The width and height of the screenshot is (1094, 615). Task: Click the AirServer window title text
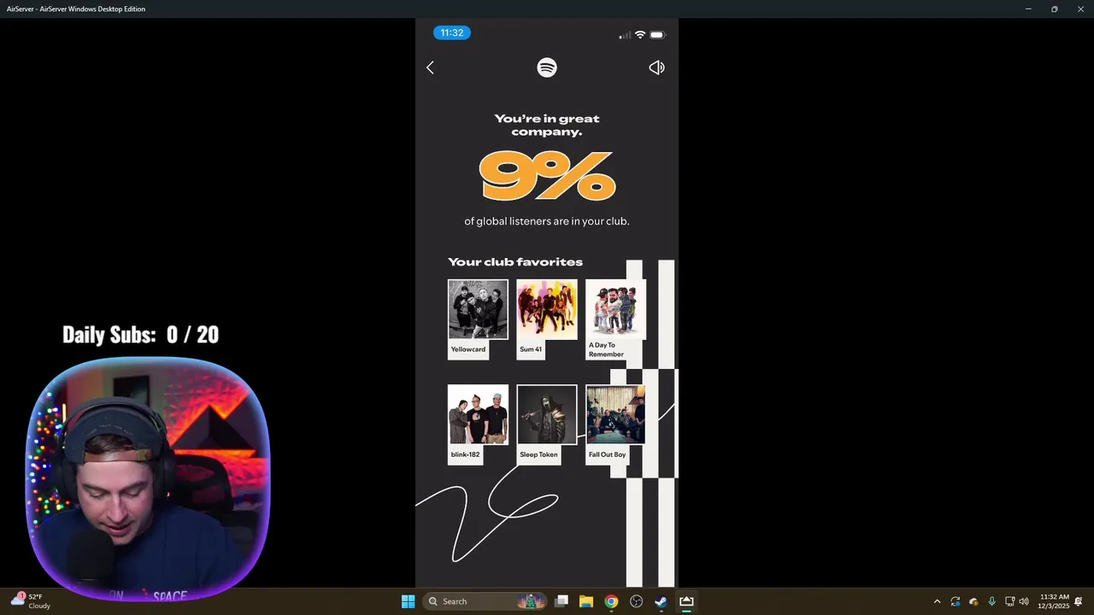click(x=76, y=9)
